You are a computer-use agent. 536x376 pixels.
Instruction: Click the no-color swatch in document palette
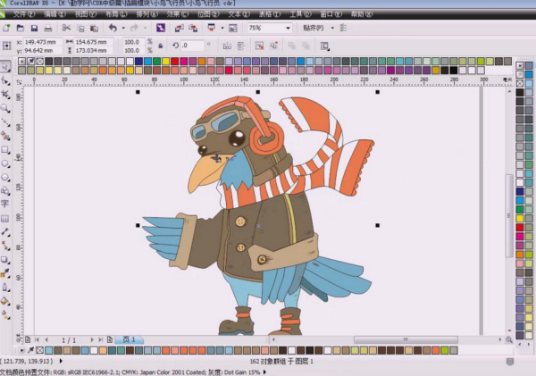coord(39,350)
